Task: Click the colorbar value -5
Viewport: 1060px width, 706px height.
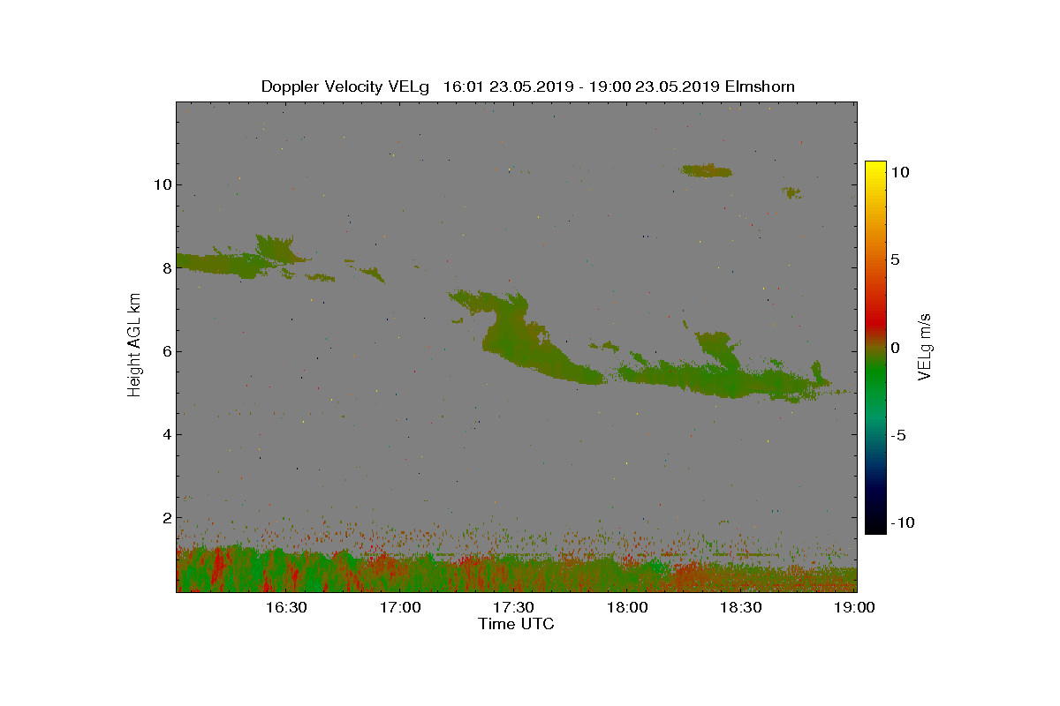Action: [x=897, y=435]
